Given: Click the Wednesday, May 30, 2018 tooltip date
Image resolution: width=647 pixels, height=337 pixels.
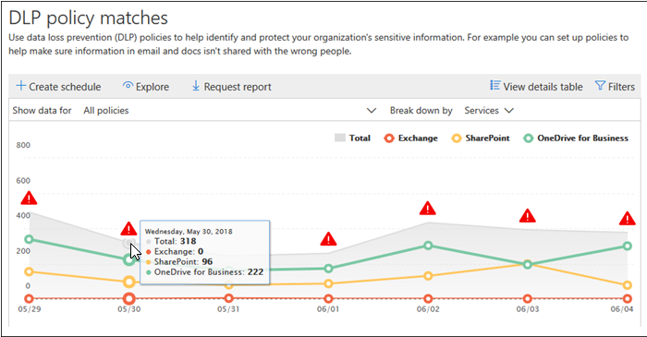Looking at the screenshot, I should (189, 231).
